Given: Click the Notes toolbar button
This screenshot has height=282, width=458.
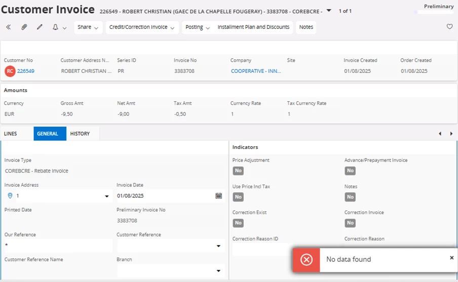Looking at the screenshot, I should (x=306, y=27).
